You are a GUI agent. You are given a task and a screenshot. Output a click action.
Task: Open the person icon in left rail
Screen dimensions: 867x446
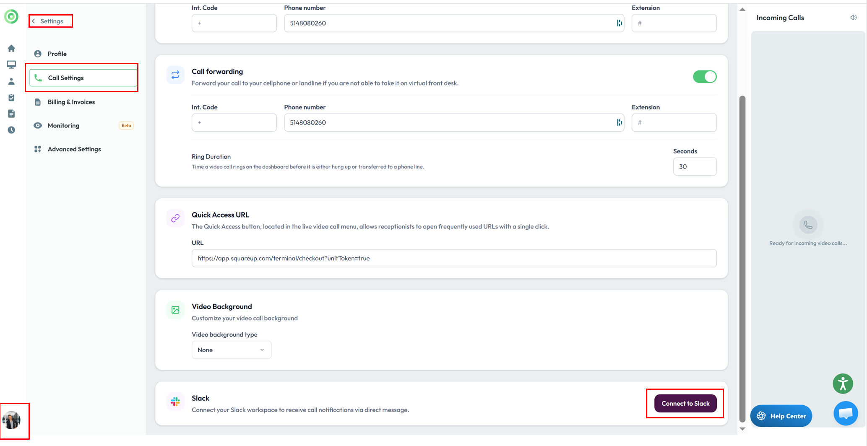pyautogui.click(x=11, y=81)
